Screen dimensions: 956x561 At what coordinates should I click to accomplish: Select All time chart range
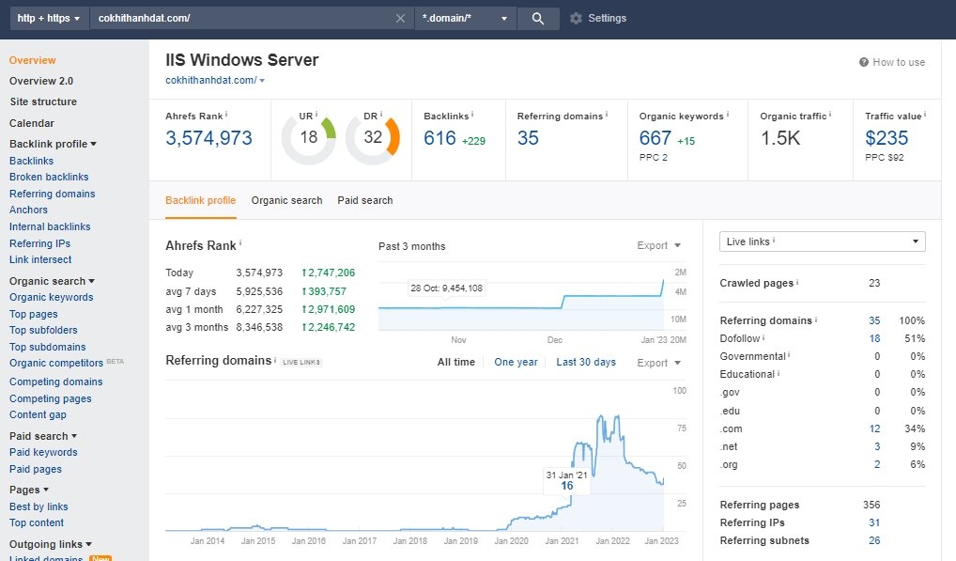[456, 362]
